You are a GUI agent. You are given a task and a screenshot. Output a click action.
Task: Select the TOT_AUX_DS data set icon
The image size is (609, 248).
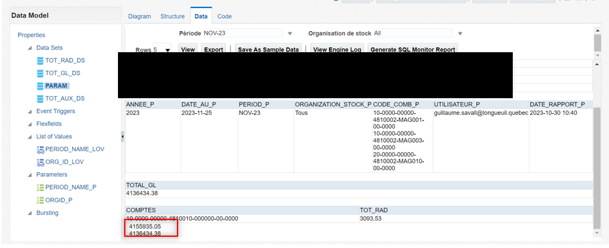pos(40,98)
